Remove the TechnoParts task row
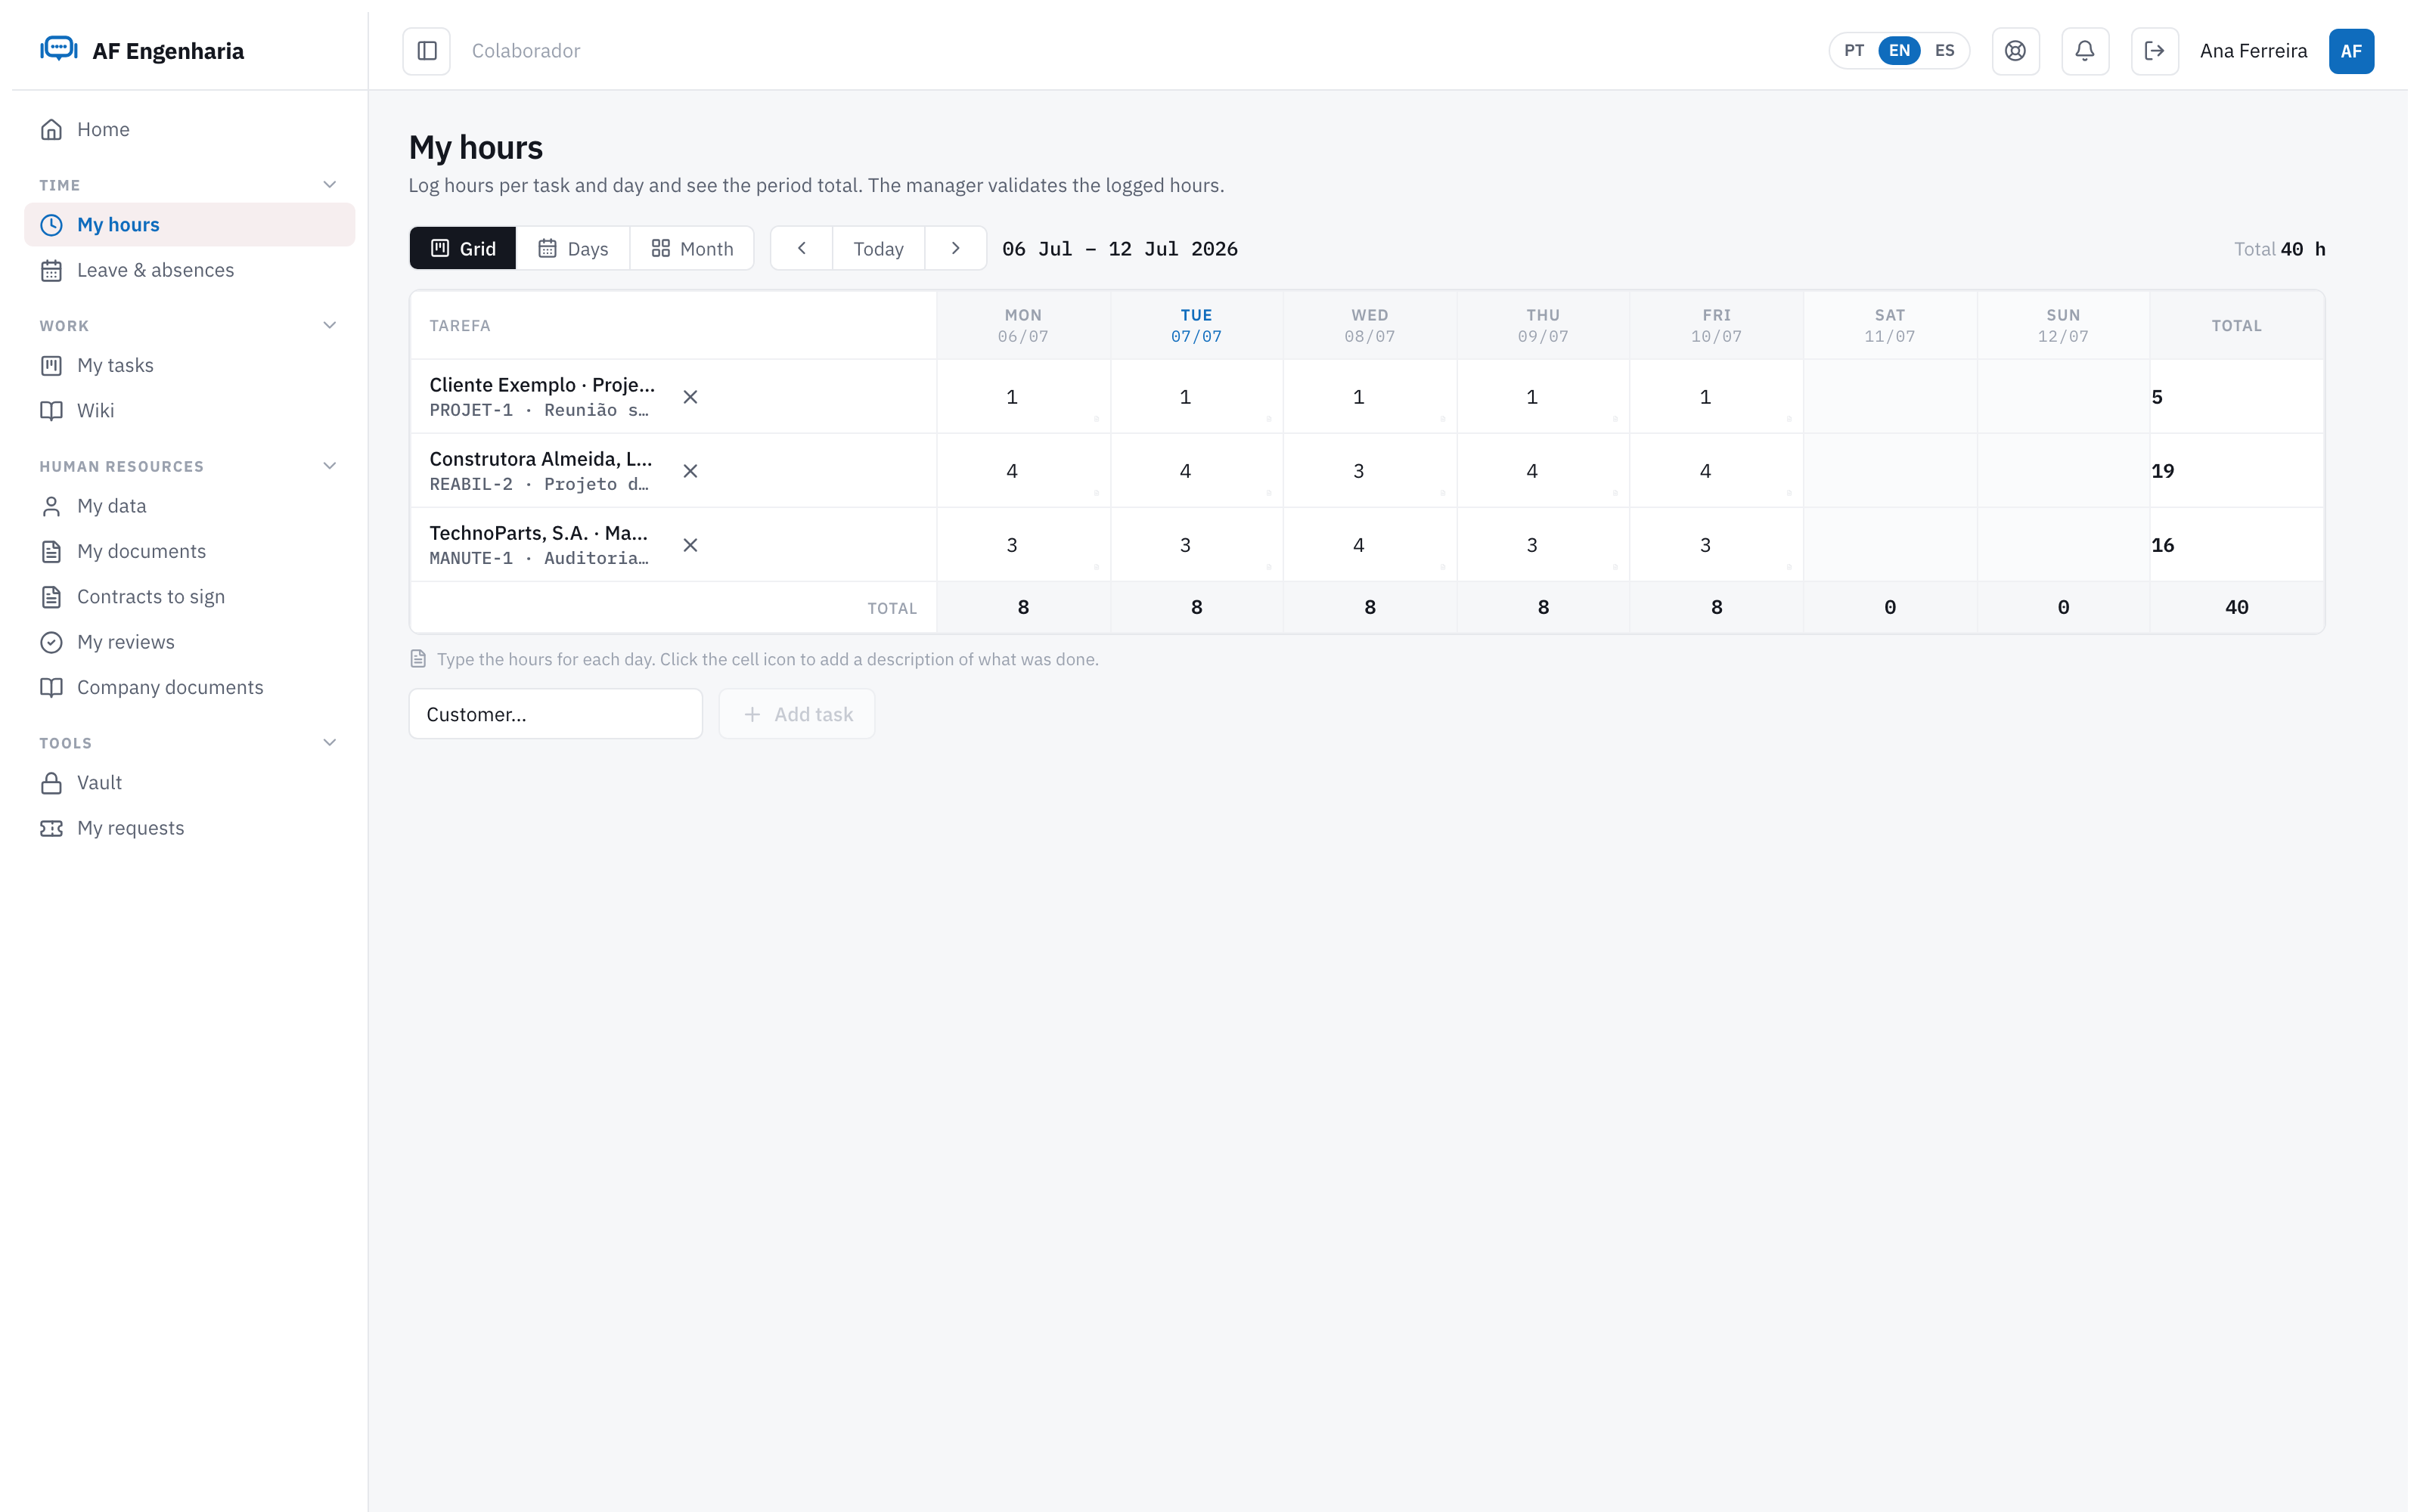 [690, 545]
